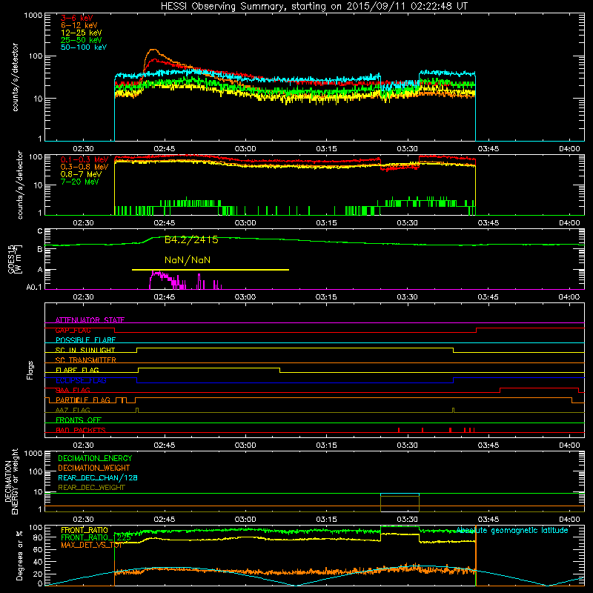Click the B level tick on GOES axis
Image resolution: width=593 pixels, height=593 pixels.
click(x=40, y=249)
